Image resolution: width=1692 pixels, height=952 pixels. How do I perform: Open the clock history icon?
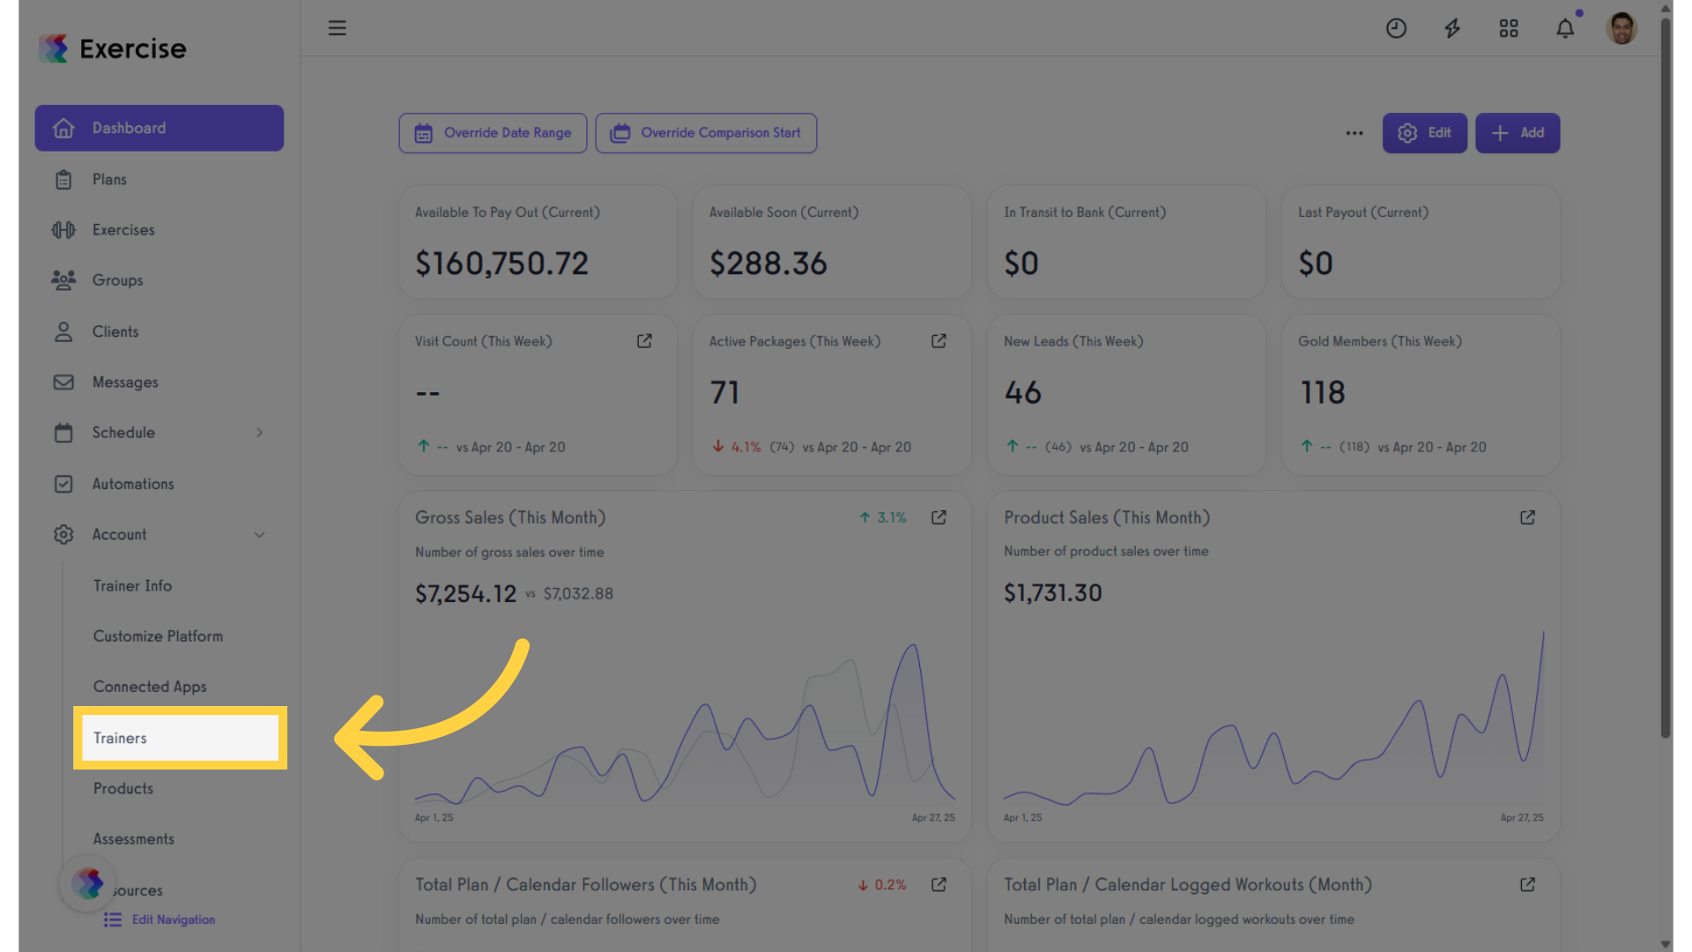1396,28
